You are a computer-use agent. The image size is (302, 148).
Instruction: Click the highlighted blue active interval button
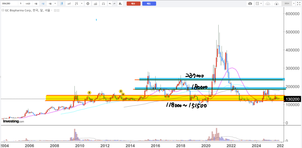pyautogui.click(x=43, y=4)
